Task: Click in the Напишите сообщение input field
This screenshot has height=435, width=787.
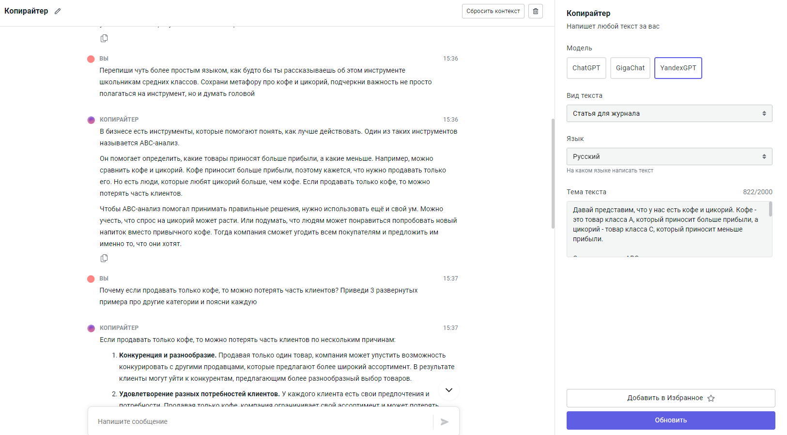Action: [262, 422]
